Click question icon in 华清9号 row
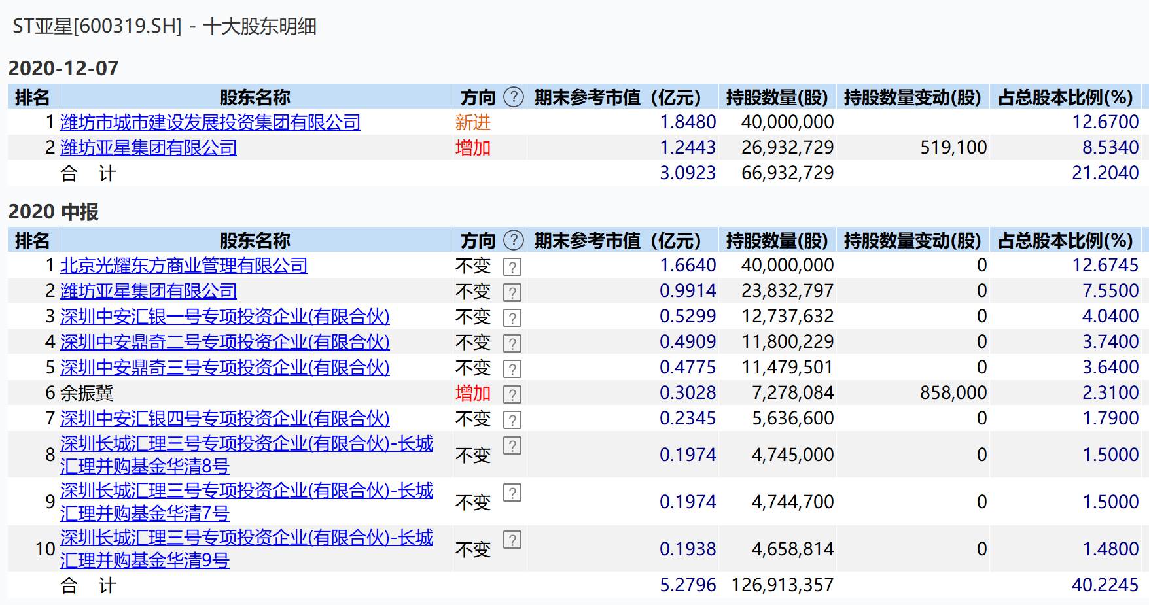 click(512, 540)
